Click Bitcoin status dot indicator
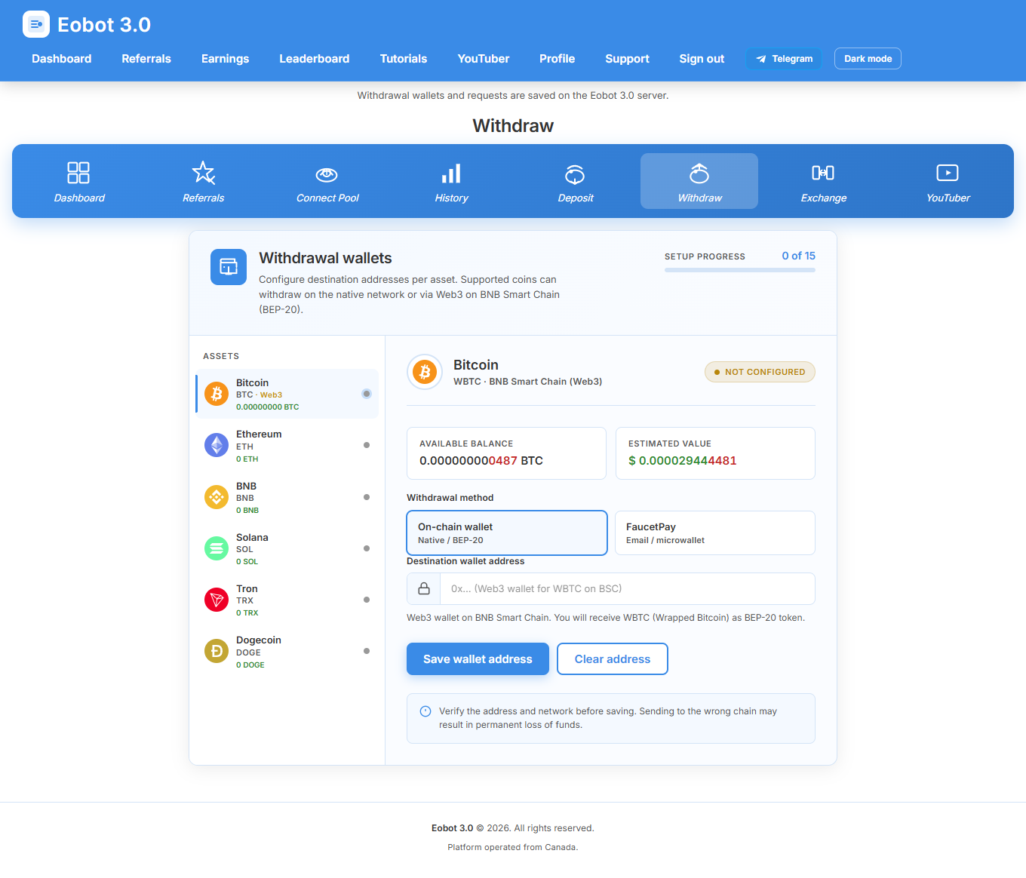The height and width of the screenshot is (878, 1026). [367, 394]
